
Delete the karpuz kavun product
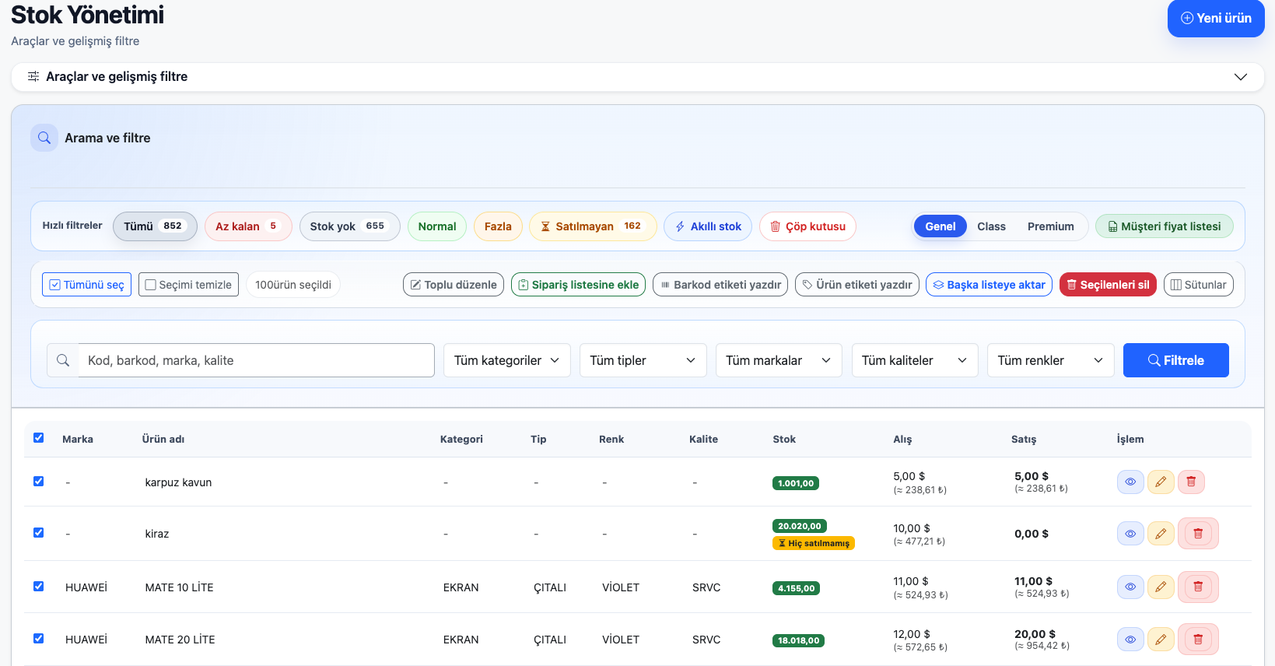1191,482
